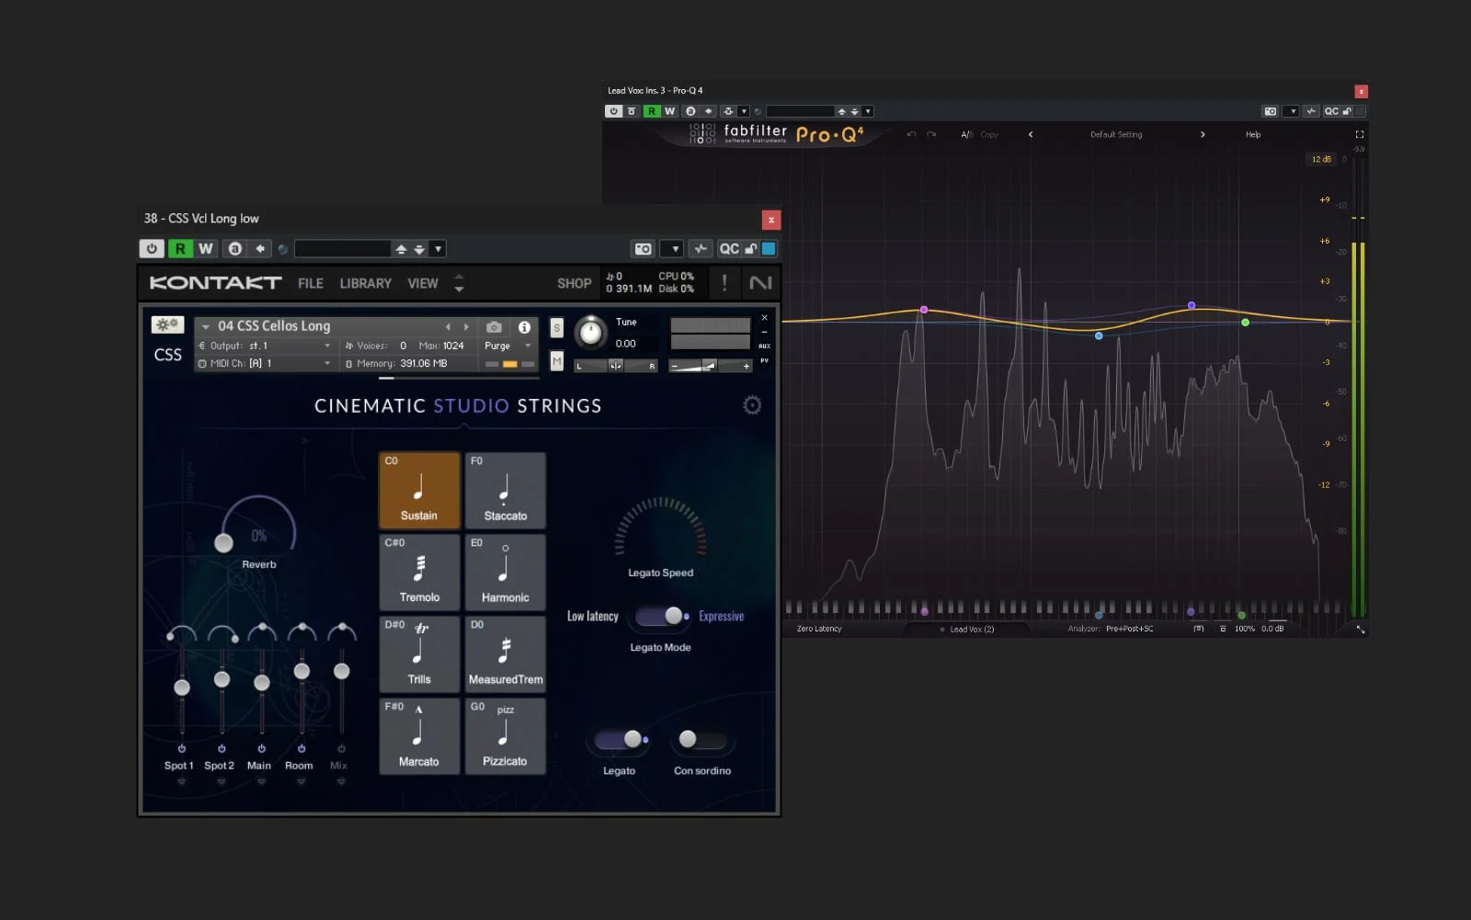This screenshot has height=920, width=1471.
Task: Show instrument info icon
Action: [524, 327]
